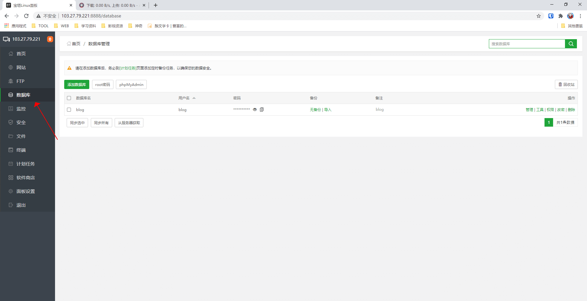
Task: Tick the checkbox for blog database row
Action: click(x=69, y=110)
